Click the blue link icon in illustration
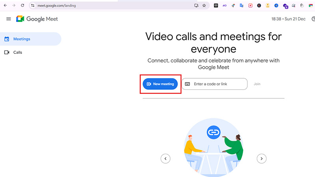Screen dimensions: 315x177 213,133
